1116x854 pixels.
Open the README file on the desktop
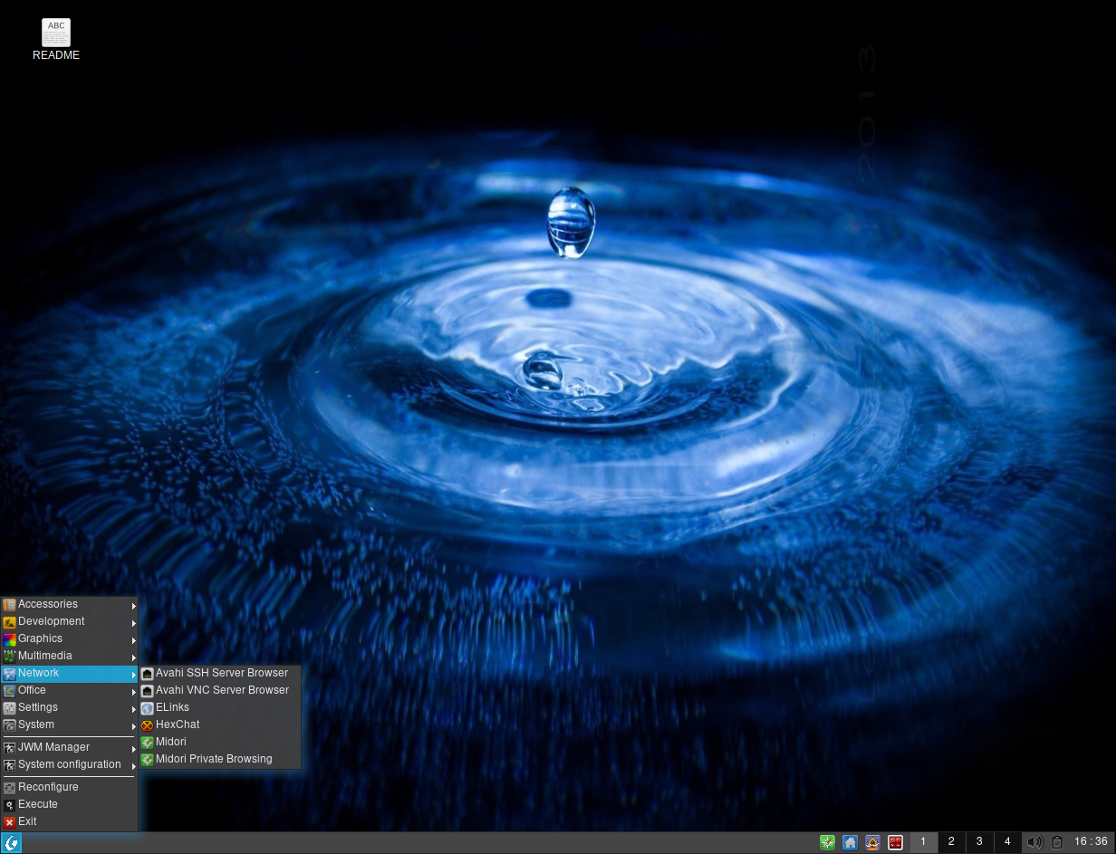click(x=56, y=39)
